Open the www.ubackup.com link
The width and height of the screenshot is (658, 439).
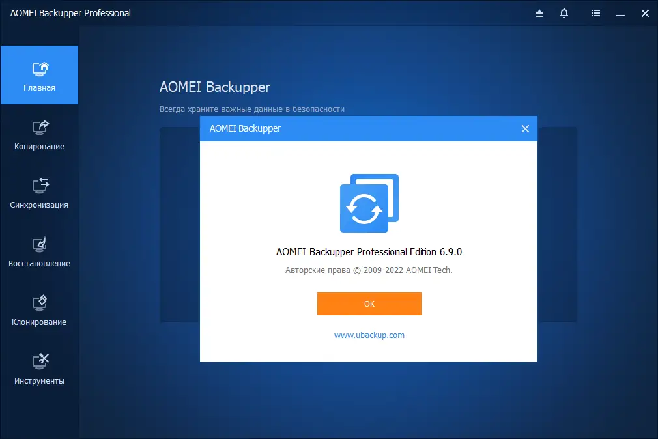coord(369,335)
